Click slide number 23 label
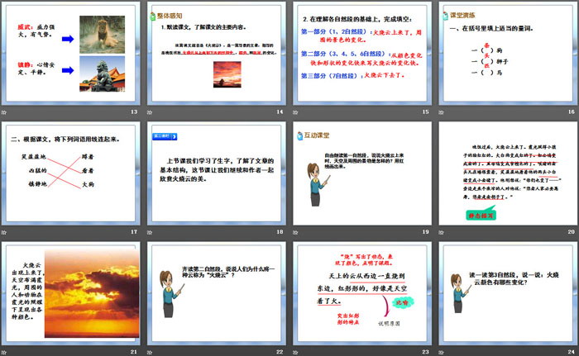The width and height of the screenshot is (579, 356). 426,352
